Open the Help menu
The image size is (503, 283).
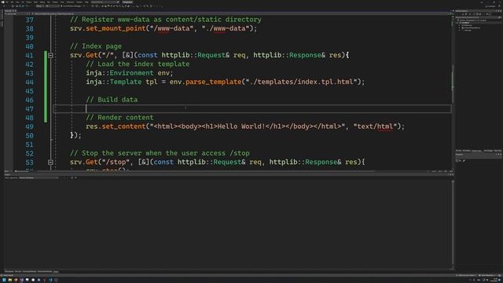[x=86, y=2]
